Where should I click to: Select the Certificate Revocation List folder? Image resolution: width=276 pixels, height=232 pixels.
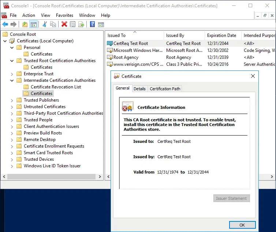[x=56, y=87]
